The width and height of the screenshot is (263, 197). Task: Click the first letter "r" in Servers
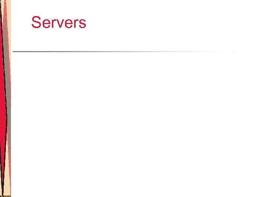[54, 23]
